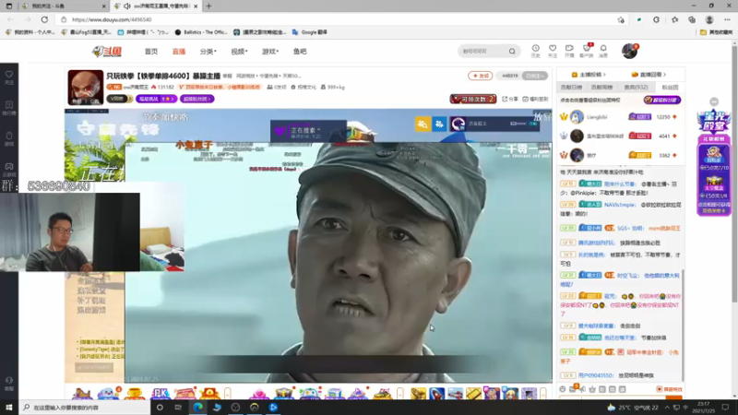Click the 开播 start-streaming icon

(x=569, y=51)
